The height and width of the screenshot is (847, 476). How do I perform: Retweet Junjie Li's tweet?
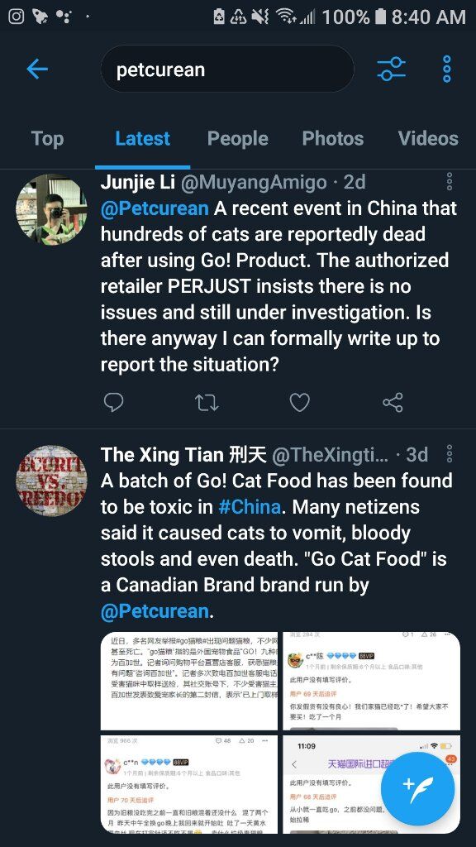207,403
